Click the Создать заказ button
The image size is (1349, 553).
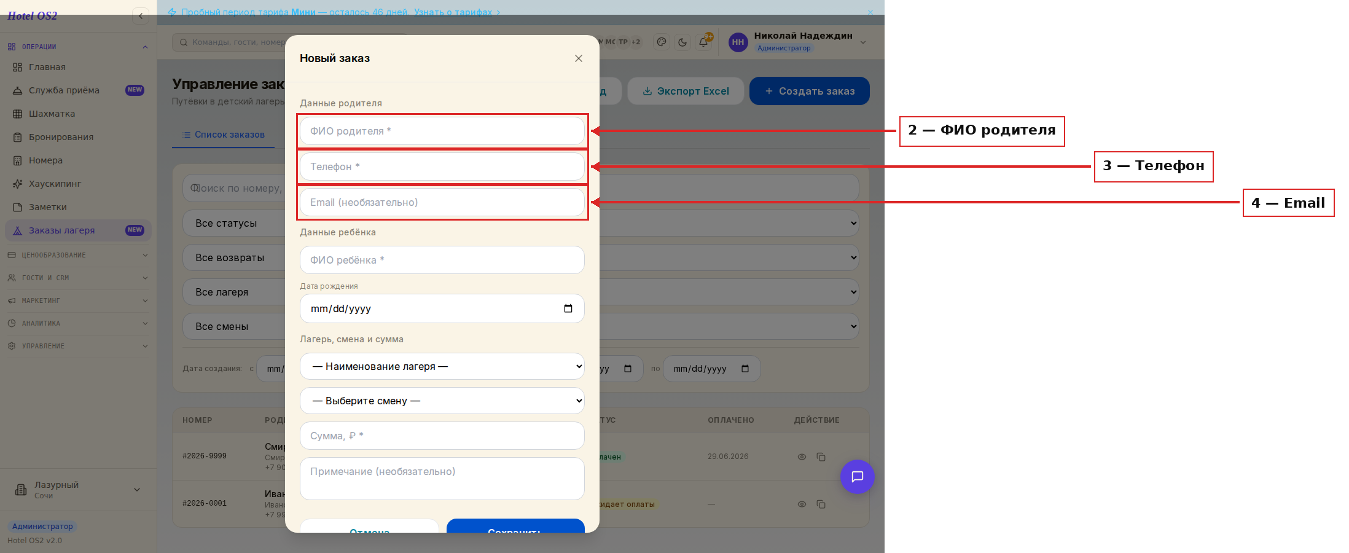(x=810, y=91)
